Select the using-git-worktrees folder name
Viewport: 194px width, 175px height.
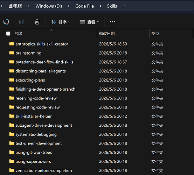click(x=34, y=152)
